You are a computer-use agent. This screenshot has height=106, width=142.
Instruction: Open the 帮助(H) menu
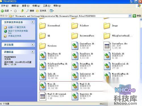coord(57,6)
